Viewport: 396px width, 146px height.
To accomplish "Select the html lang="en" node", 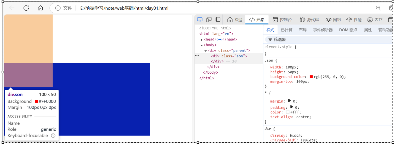I will (x=216, y=34).
